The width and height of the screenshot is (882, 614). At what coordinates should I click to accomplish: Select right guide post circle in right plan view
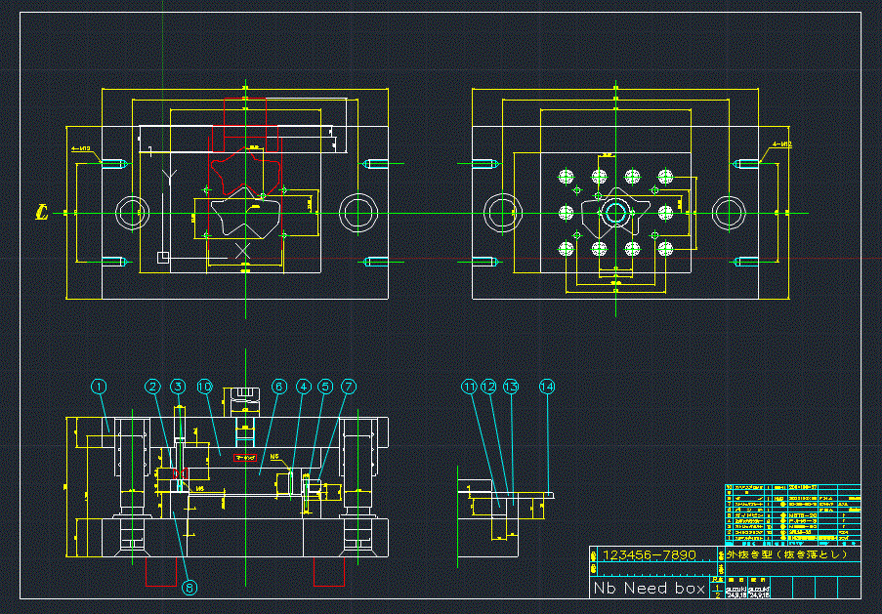(729, 213)
